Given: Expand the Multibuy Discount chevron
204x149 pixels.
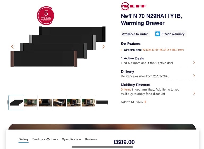Looking at the screenshot, I should tap(194, 93).
